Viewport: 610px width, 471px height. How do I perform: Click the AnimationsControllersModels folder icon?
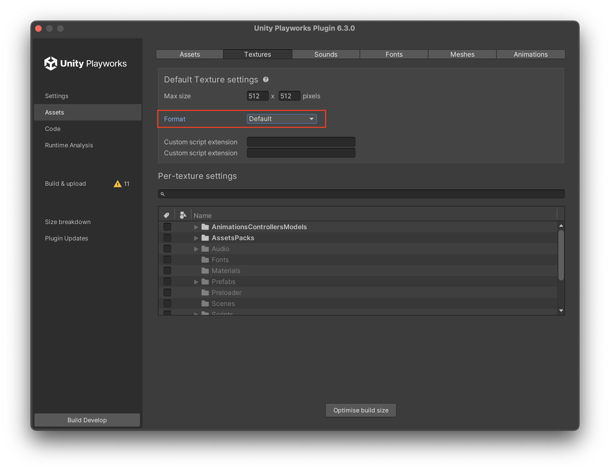(x=205, y=227)
